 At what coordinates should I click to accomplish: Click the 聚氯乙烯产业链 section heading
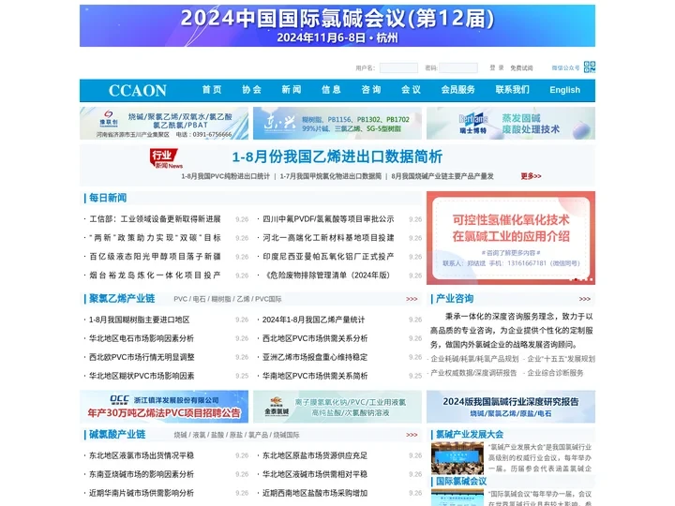(122, 299)
